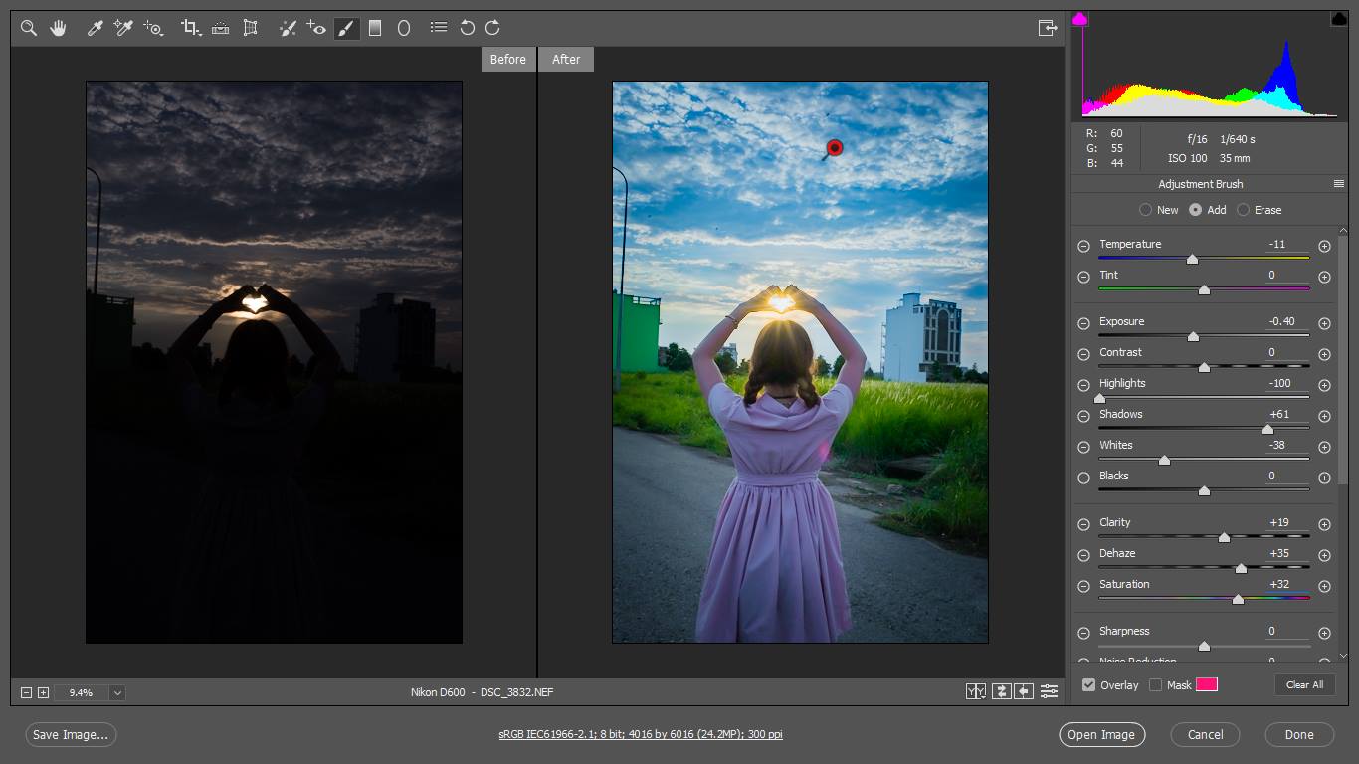1359x764 pixels.
Task: Toggle the Overlay checkbox
Action: pos(1088,684)
